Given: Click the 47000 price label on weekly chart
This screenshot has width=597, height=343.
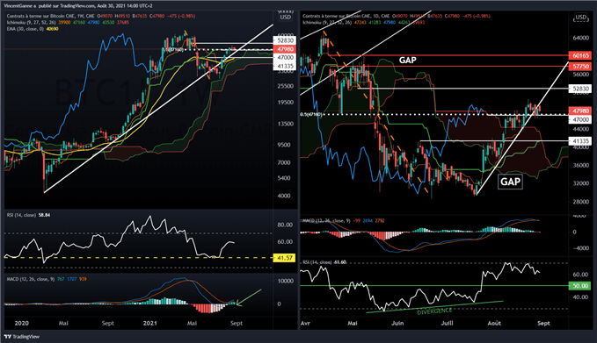Looking at the screenshot, I should coord(285,57).
